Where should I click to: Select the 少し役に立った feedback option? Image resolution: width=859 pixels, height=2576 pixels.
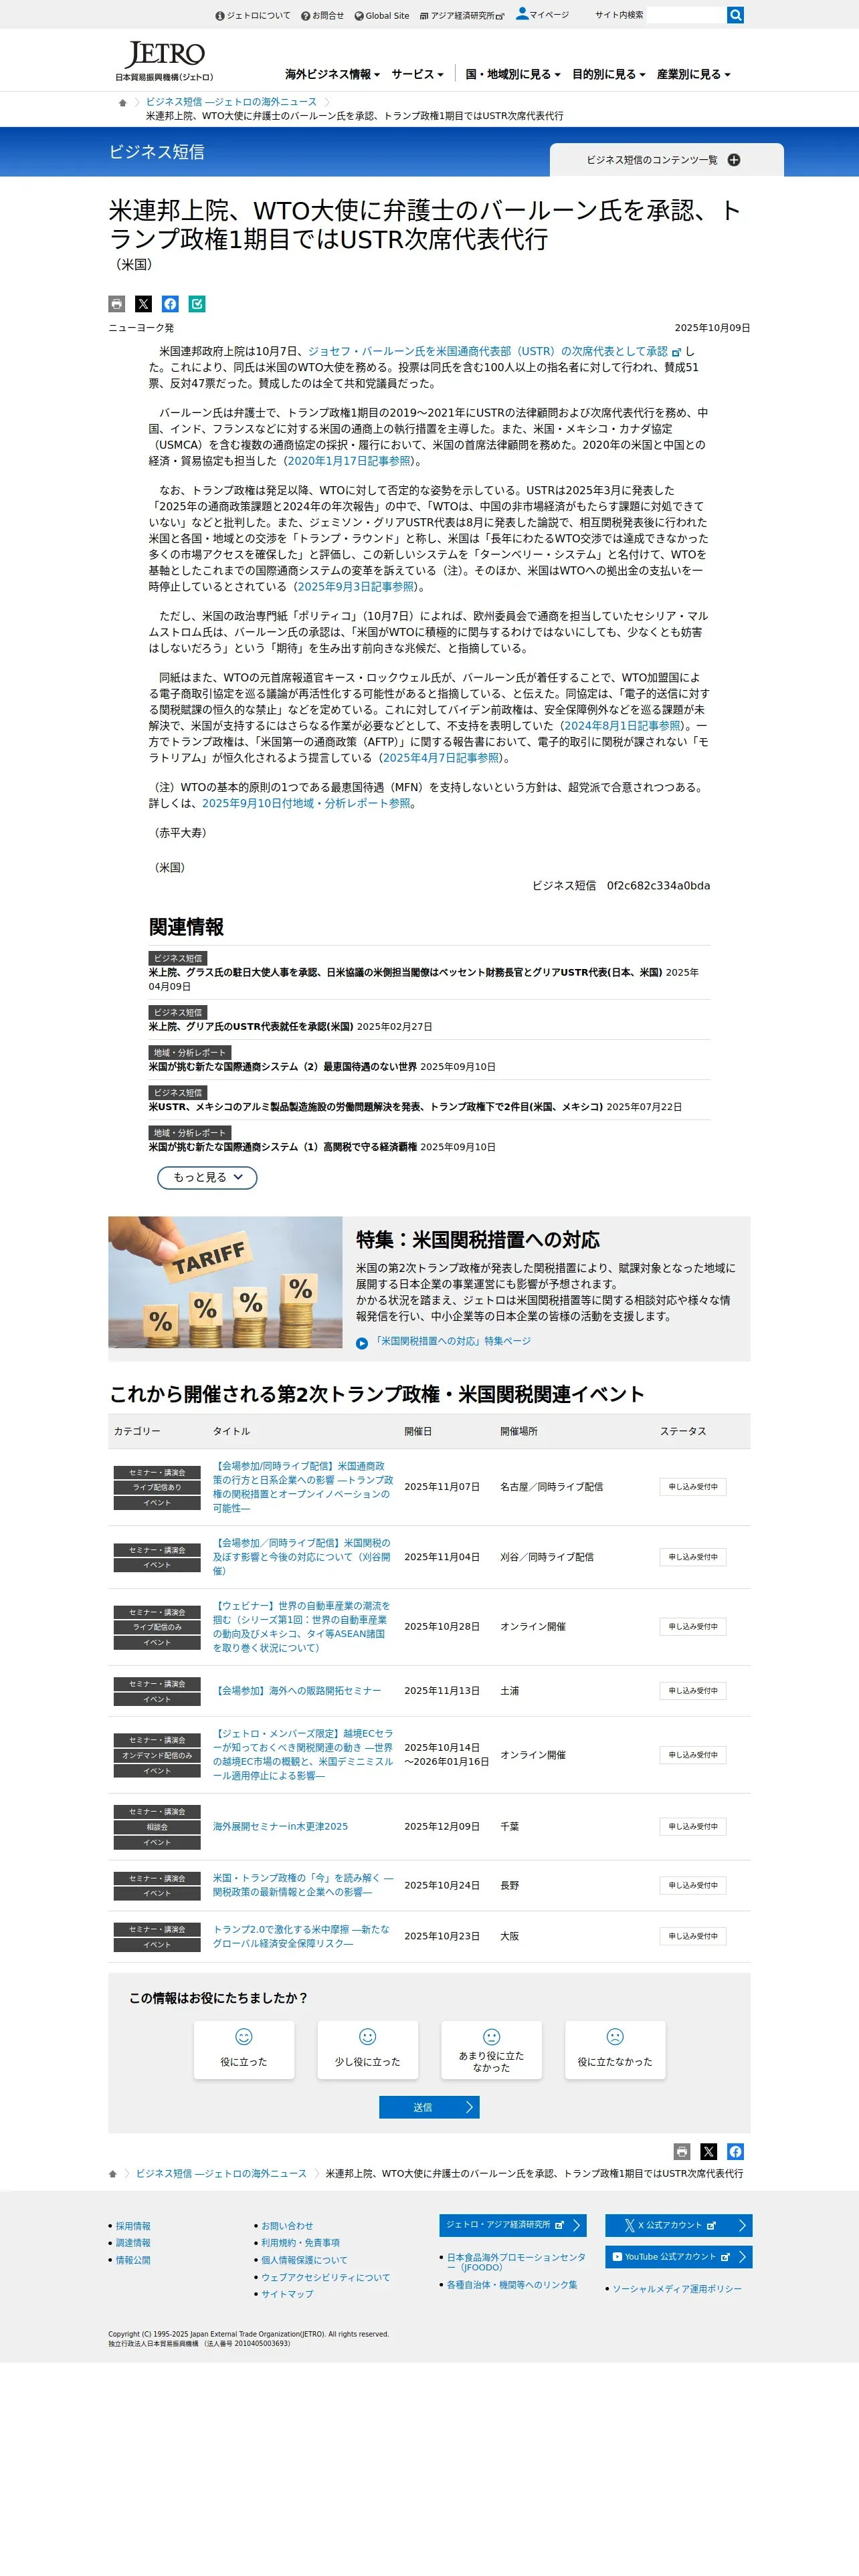tap(368, 2050)
